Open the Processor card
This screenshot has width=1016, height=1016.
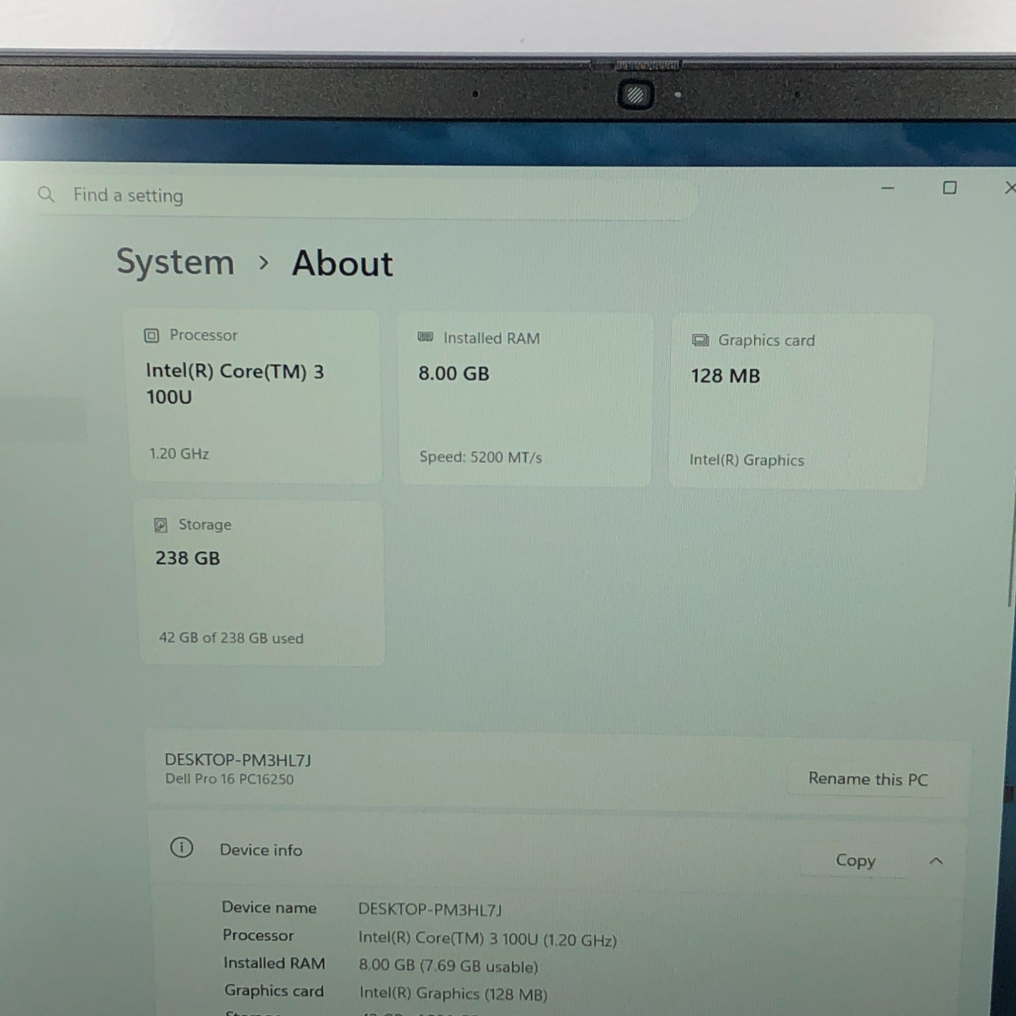(255, 396)
